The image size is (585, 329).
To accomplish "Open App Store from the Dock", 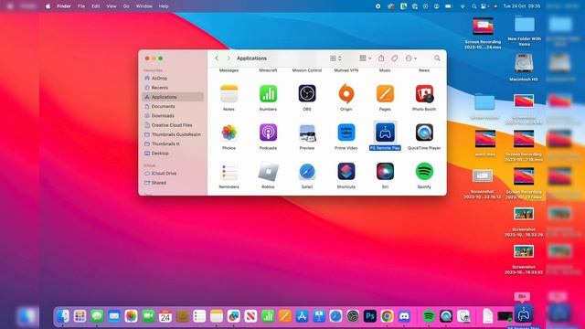I will [x=302, y=316].
